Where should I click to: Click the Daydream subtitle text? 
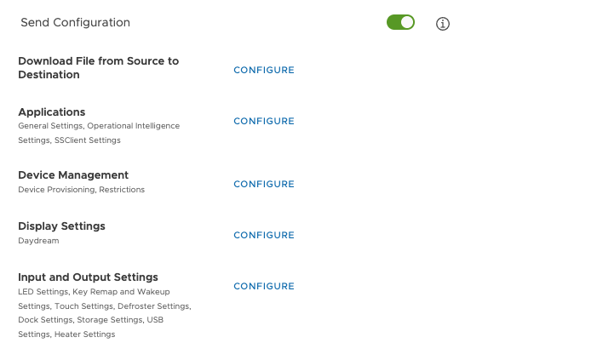(x=38, y=241)
